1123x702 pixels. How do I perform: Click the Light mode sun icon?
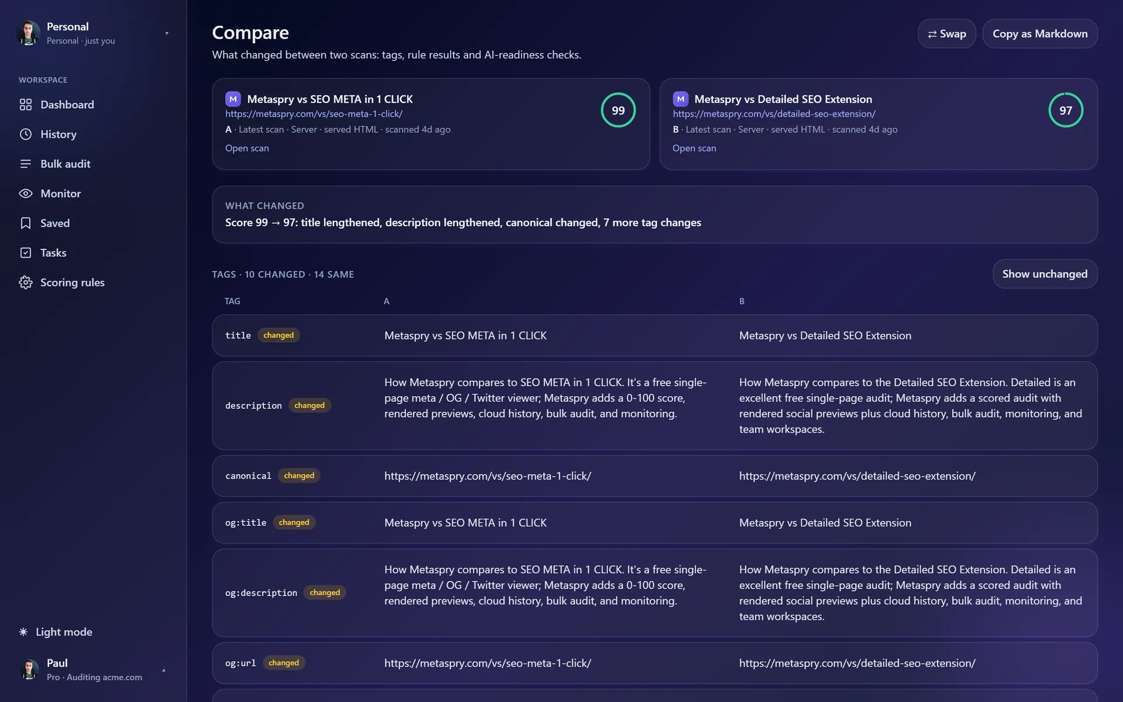coord(23,632)
